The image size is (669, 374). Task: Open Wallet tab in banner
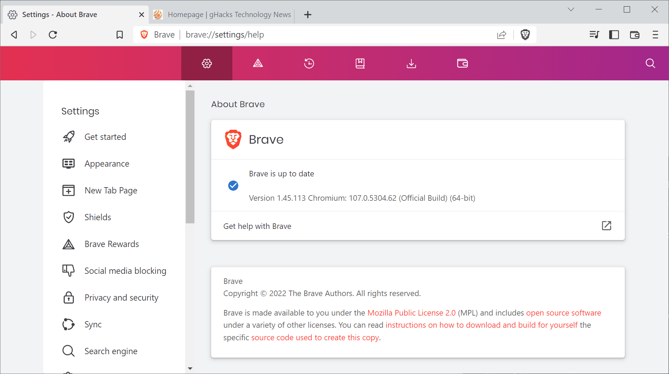(x=462, y=63)
